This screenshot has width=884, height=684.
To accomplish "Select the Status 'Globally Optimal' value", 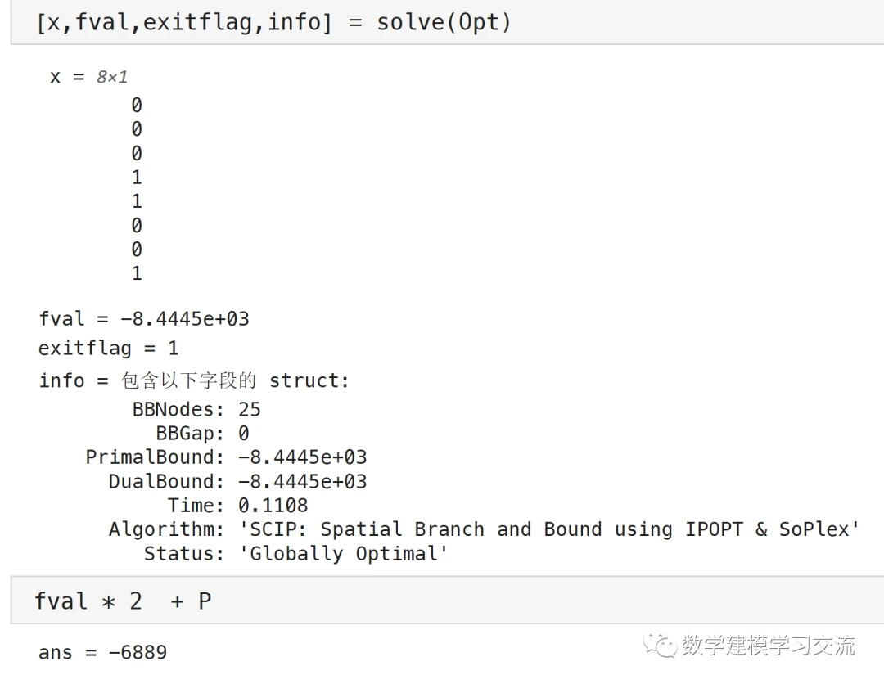I will [343, 553].
